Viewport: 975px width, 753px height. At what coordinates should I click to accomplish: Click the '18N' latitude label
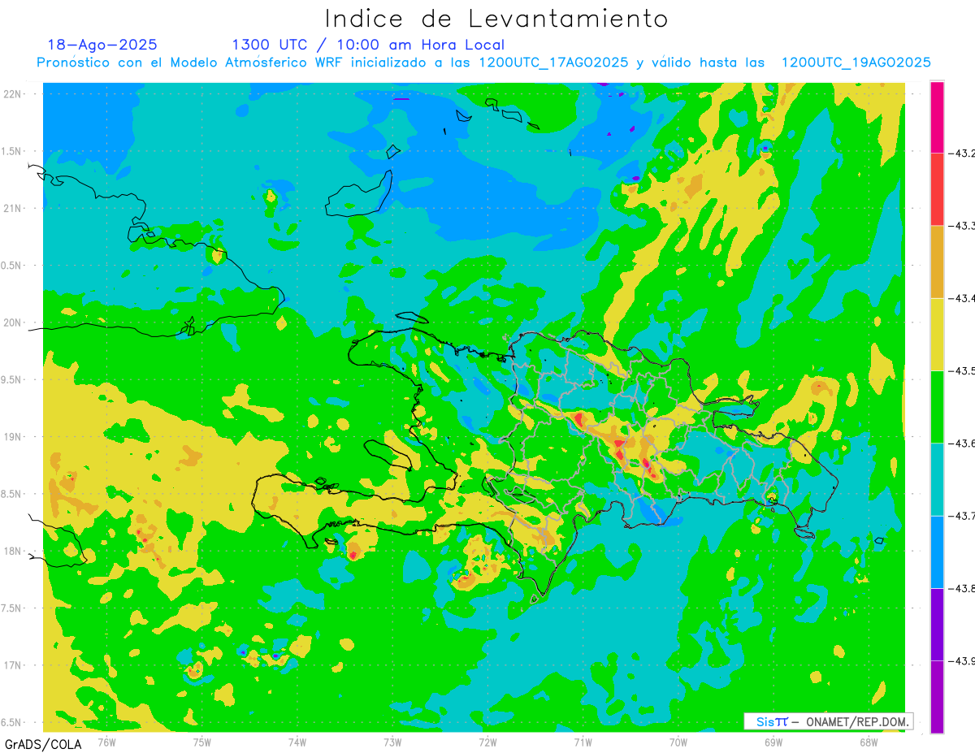(x=13, y=551)
